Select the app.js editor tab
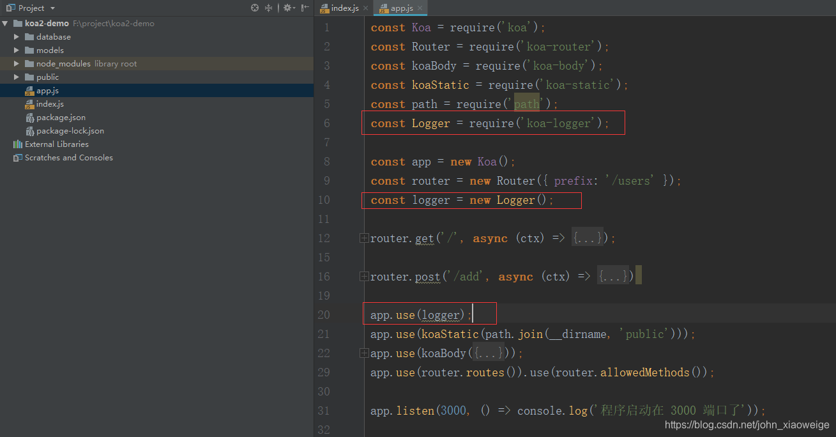 point(401,8)
